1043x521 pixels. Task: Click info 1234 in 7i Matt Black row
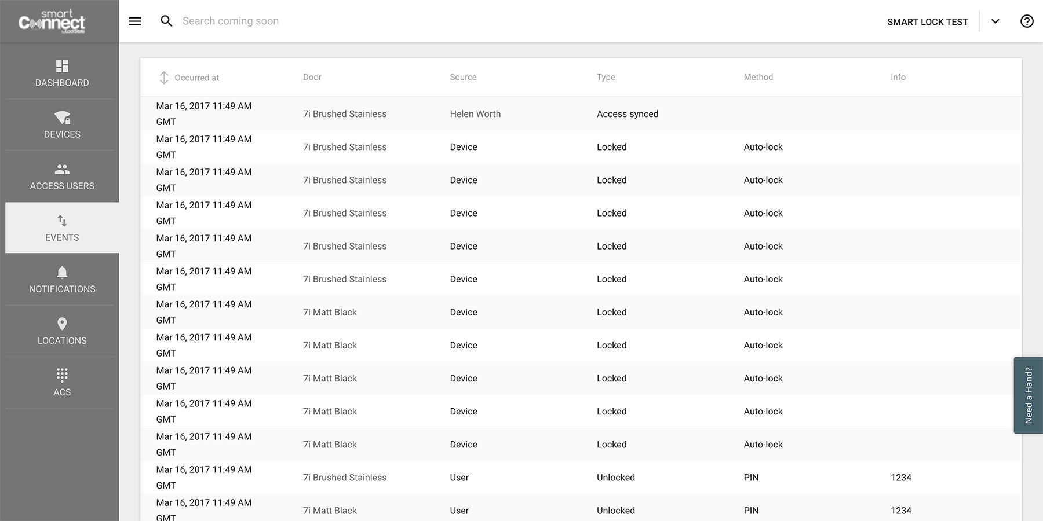tap(901, 511)
